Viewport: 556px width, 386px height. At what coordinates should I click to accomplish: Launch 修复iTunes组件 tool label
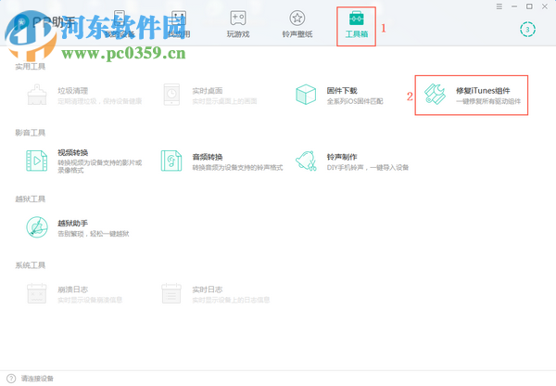tap(483, 91)
